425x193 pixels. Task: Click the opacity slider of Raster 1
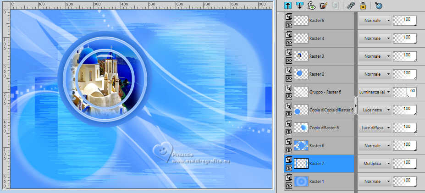(405, 182)
